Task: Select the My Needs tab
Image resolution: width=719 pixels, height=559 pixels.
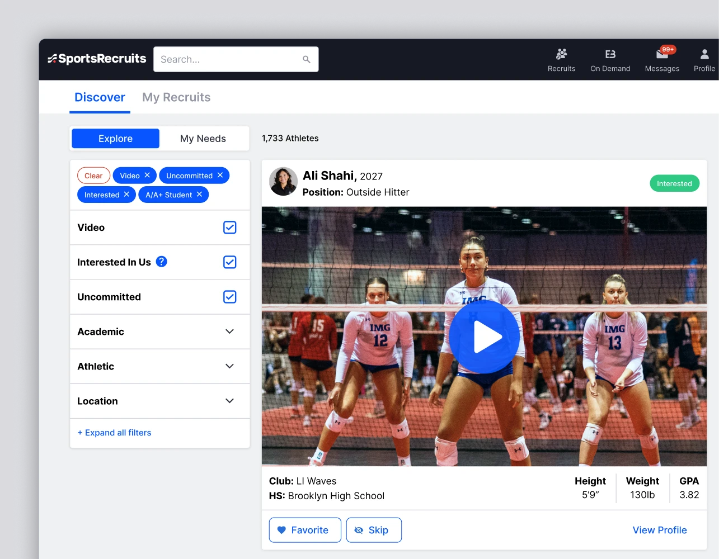Action: pos(203,139)
